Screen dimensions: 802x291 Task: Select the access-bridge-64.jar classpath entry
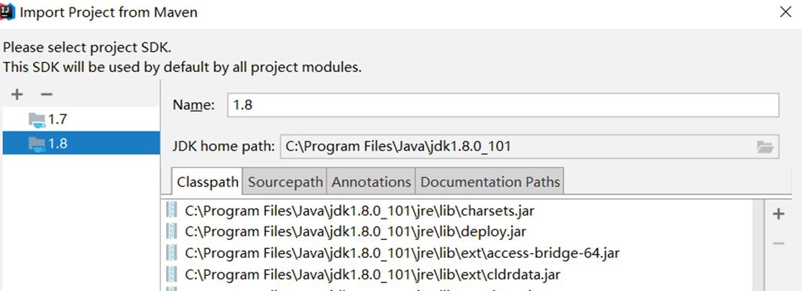click(402, 253)
